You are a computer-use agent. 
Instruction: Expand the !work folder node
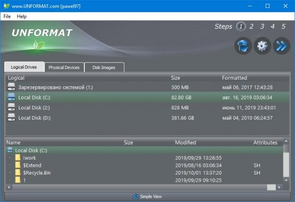click(x=10, y=158)
